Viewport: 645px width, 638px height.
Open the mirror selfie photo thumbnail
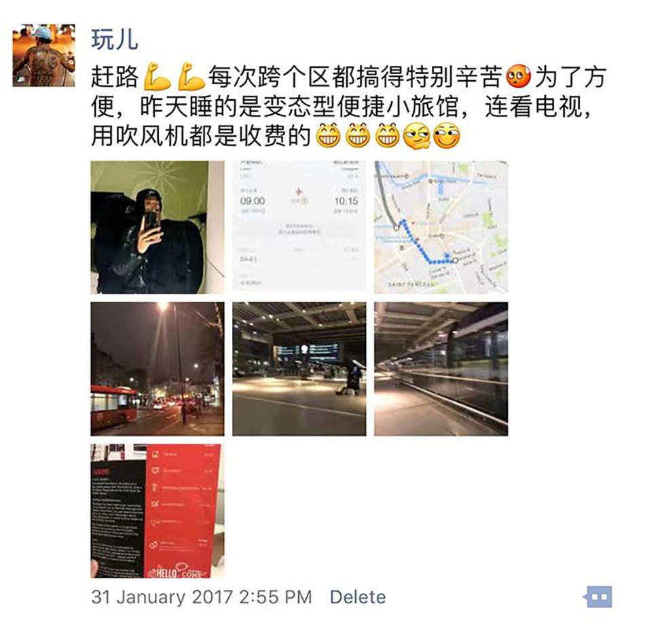pos(158,227)
